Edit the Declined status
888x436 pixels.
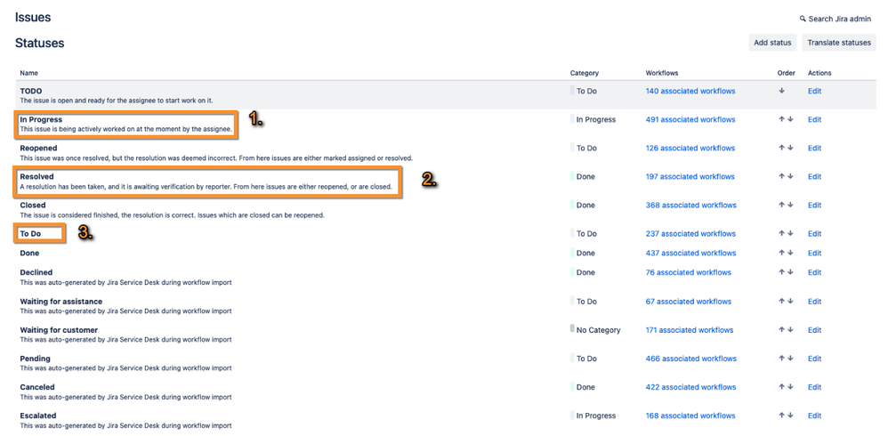(814, 272)
